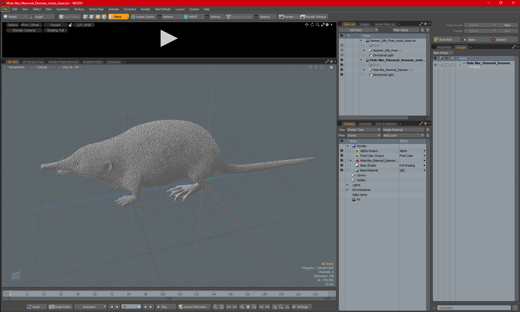This screenshot has height=312, width=520.
Task: Open 3D viewport gear settings icon
Action: pyautogui.click(x=331, y=67)
